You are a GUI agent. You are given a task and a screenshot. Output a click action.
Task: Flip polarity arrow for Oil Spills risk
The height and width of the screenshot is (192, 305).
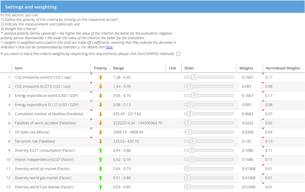point(101,132)
